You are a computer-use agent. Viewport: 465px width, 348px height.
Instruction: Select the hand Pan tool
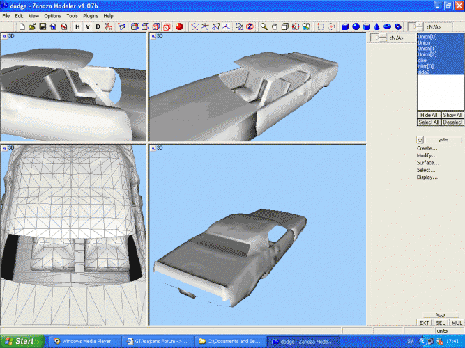point(275,26)
